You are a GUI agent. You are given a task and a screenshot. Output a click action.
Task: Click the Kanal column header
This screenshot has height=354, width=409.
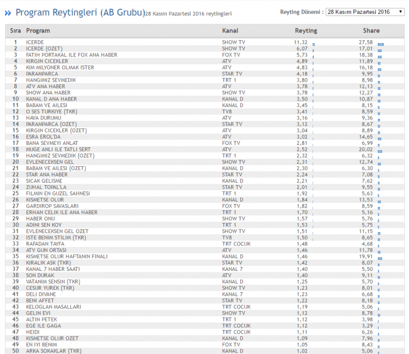230,31
